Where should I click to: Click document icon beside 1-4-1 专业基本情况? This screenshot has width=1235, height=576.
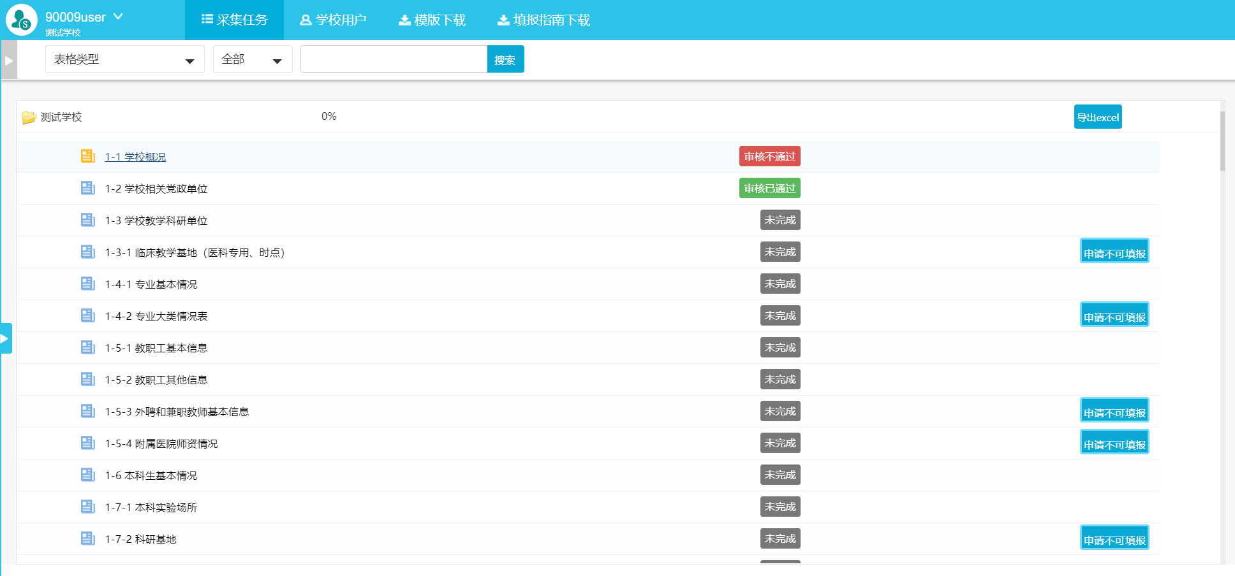point(88,284)
